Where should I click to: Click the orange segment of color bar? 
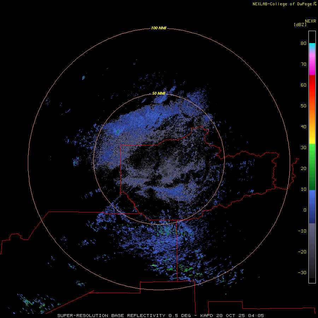[x=312, y=113]
